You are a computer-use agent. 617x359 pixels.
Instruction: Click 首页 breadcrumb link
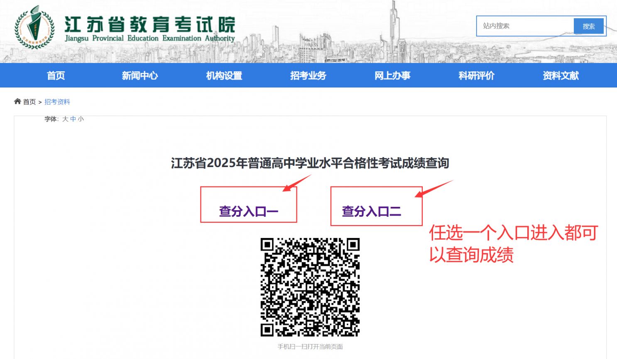click(x=29, y=102)
